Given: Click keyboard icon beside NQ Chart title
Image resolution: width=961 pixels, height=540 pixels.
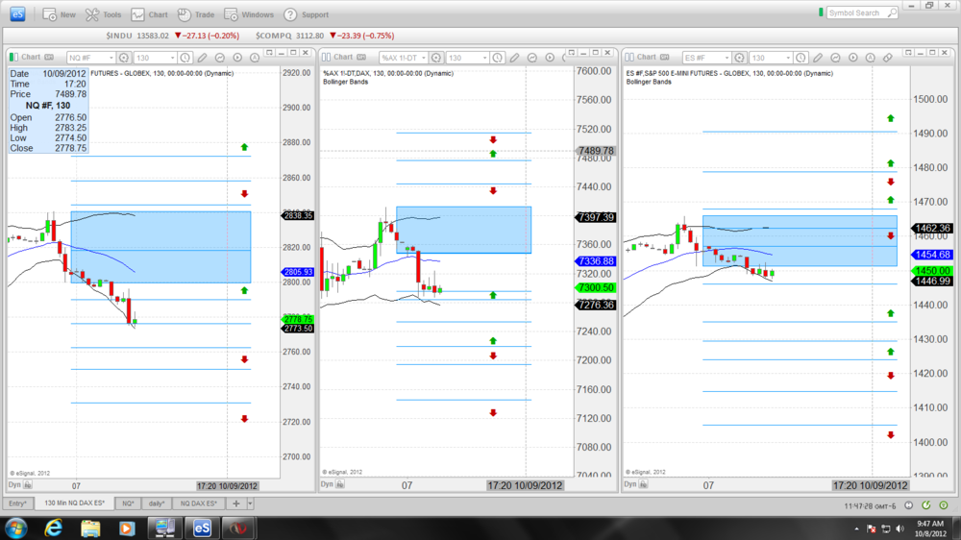Looking at the screenshot, I should (x=49, y=57).
